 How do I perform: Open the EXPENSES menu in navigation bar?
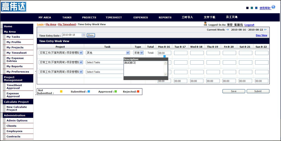click(140, 17)
